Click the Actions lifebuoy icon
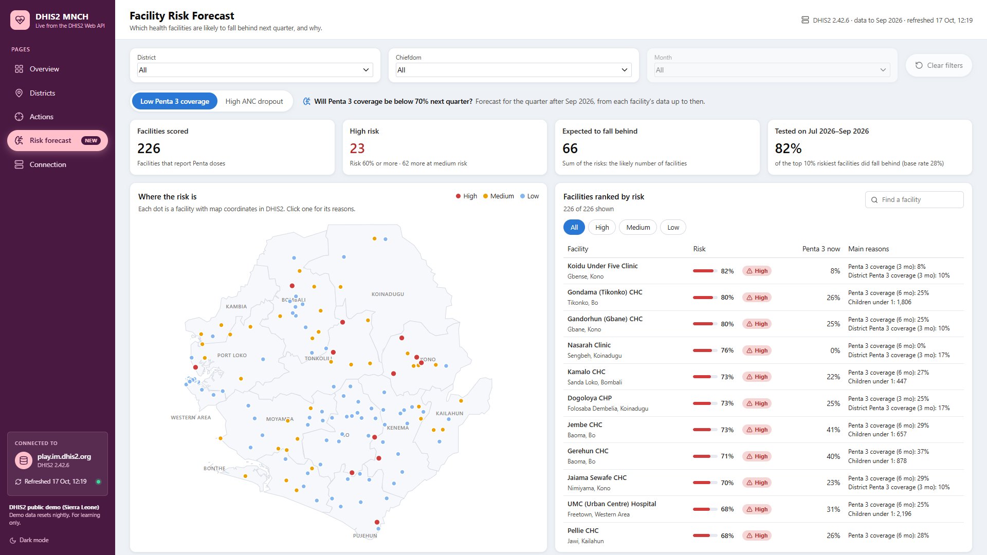Image resolution: width=987 pixels, height=555 pixels. [19, 117]
